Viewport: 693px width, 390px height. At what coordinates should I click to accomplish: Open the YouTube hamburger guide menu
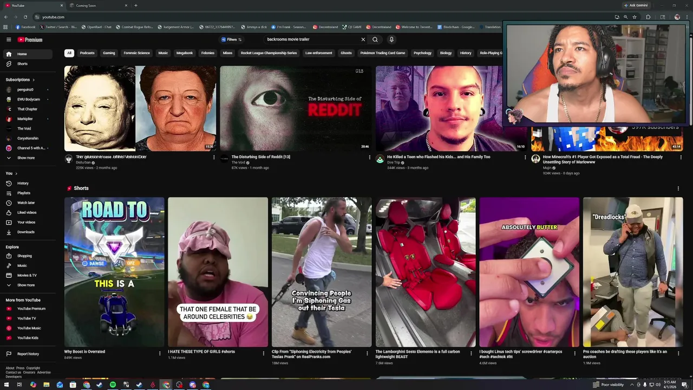click(x=9, y=40)
